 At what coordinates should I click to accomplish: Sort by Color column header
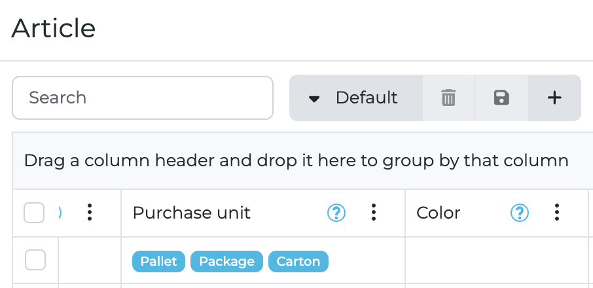point(439,213)
